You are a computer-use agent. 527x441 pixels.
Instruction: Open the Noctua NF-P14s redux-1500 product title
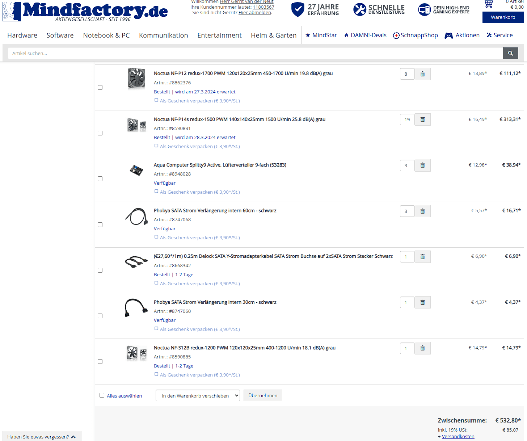(x=240, y=119)
